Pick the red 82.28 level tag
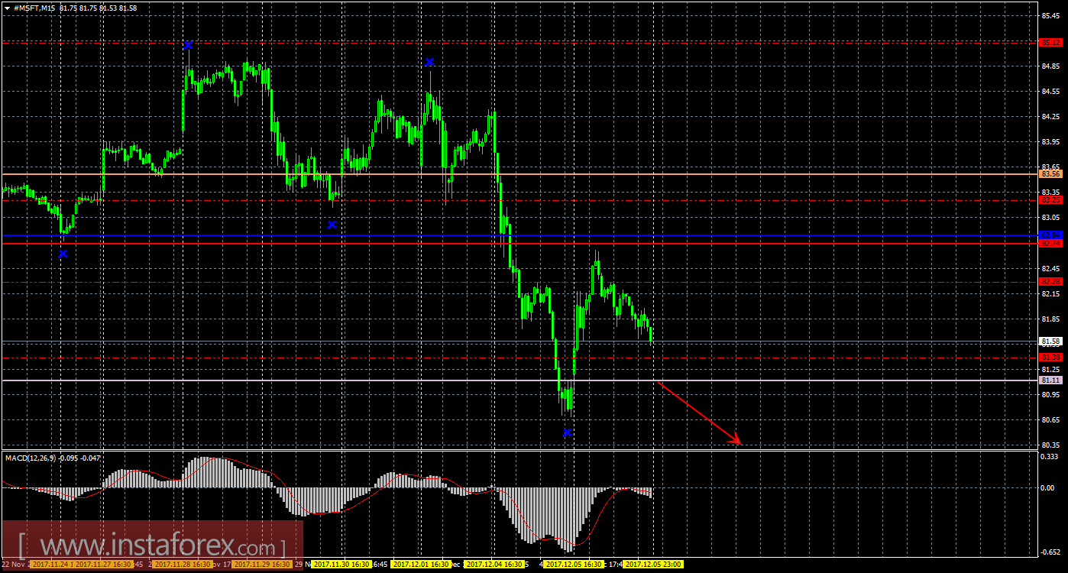This screenshot has height=573, width=1068. click(x=1051, y=282)
